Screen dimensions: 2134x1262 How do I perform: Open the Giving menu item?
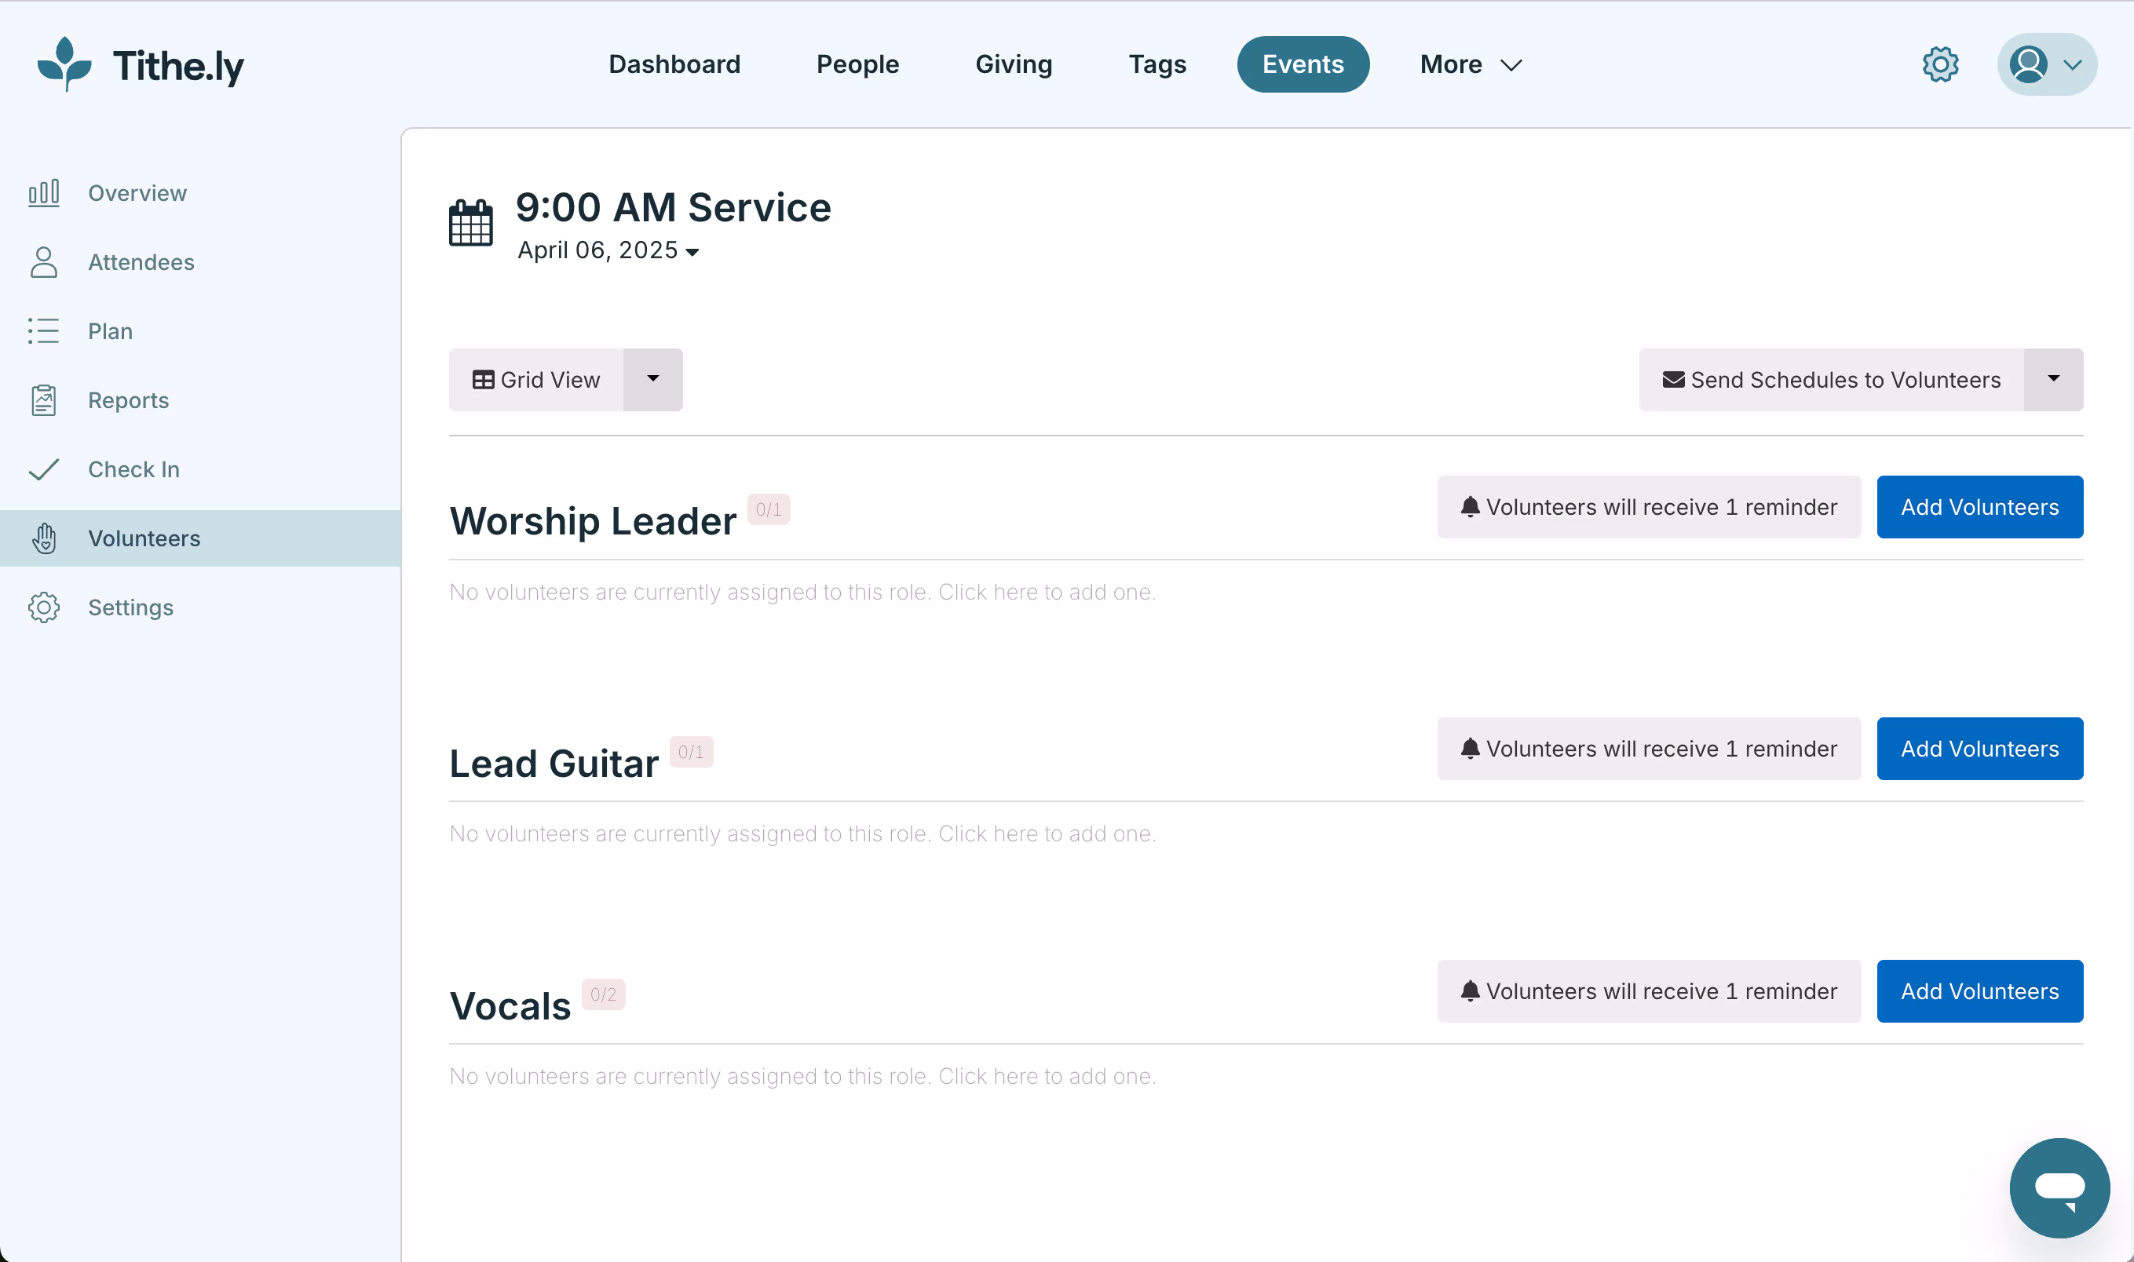pos(1013,64)
